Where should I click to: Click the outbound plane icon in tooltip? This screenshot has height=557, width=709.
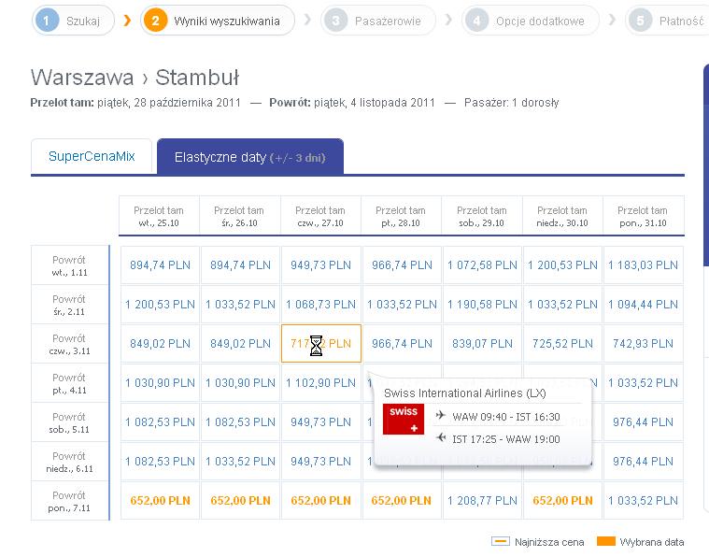440,415
